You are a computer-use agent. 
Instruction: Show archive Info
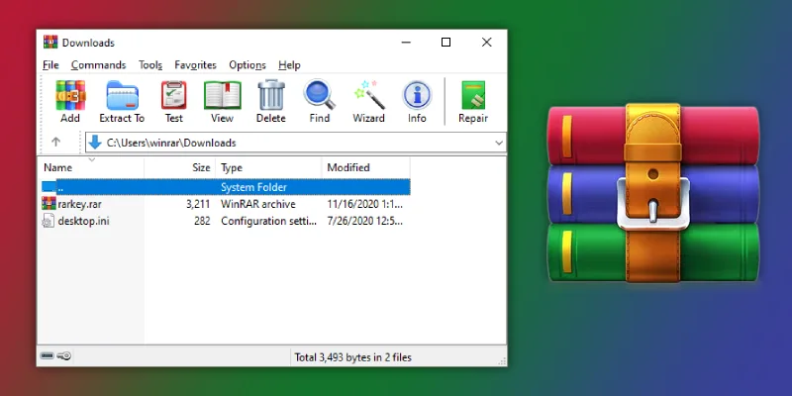417,102
